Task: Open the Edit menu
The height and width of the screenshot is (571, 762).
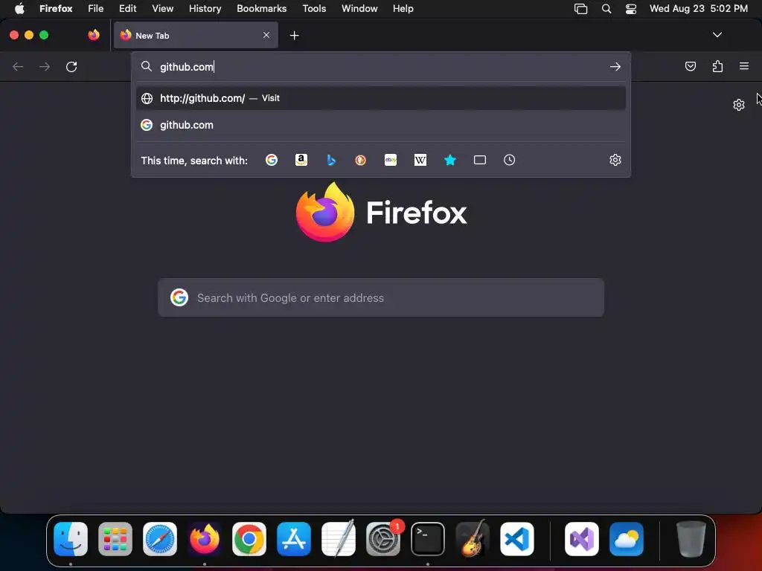Action: pyautogui.click(x=128, y=8)
